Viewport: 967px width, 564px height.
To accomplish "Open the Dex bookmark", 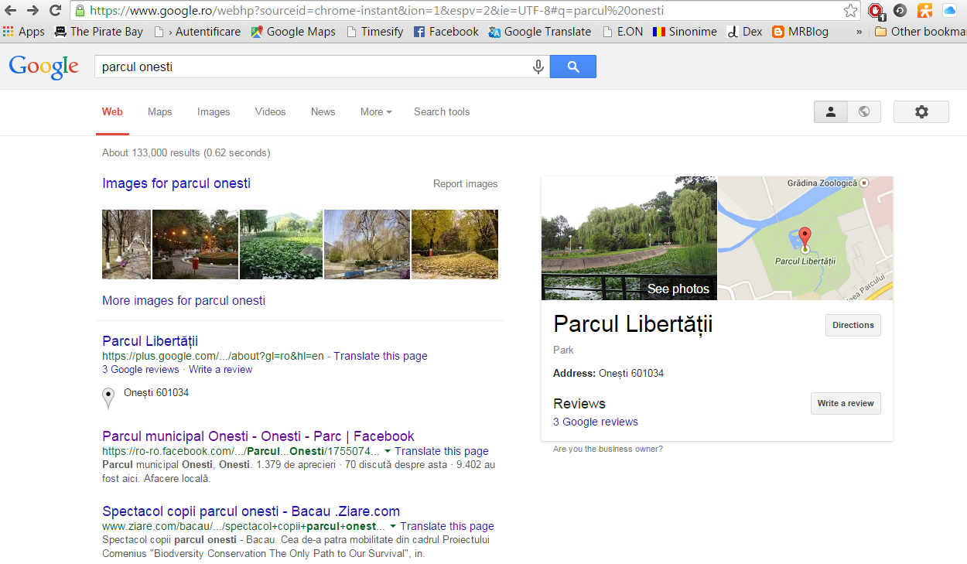I will pyautogui.click(x=744, y=32).
